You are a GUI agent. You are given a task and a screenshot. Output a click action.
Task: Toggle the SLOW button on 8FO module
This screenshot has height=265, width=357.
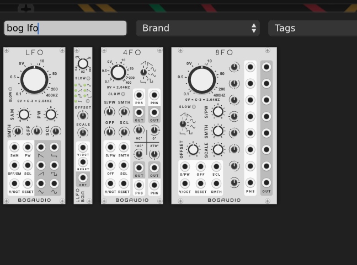pyautogui.click(x=194, y=106)
